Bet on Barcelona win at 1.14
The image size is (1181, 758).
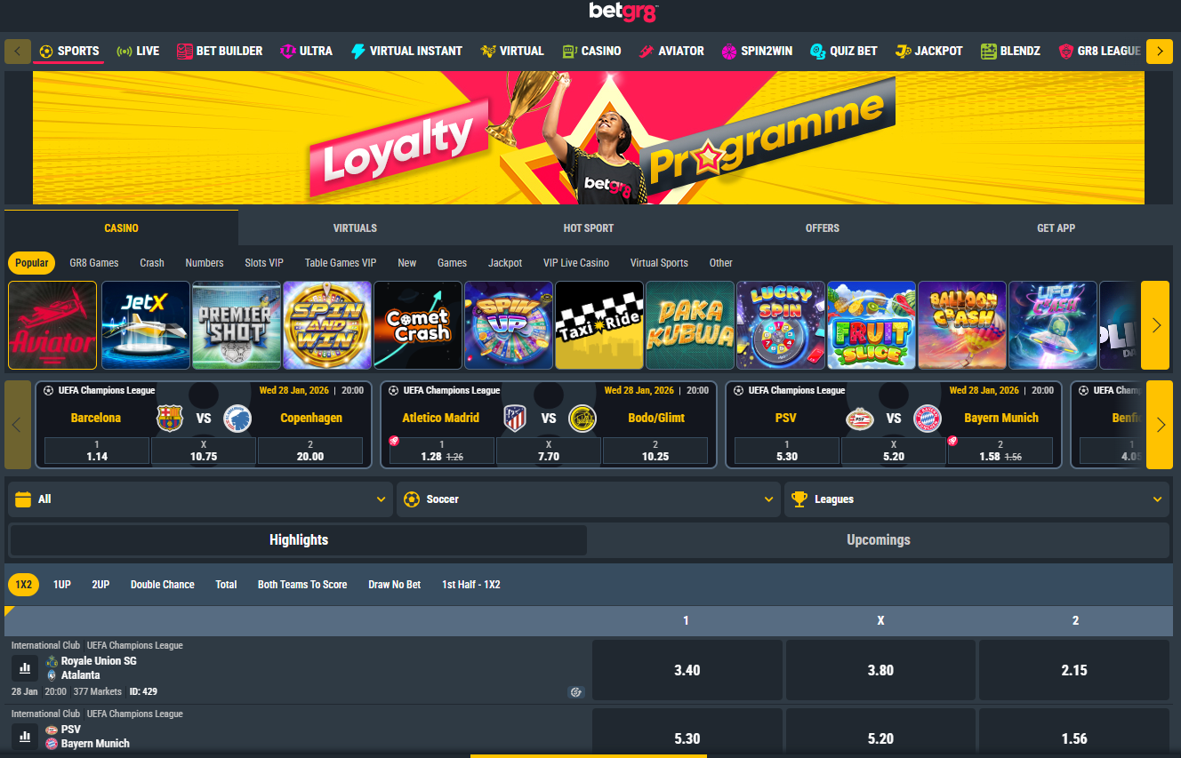click(97, 451)
